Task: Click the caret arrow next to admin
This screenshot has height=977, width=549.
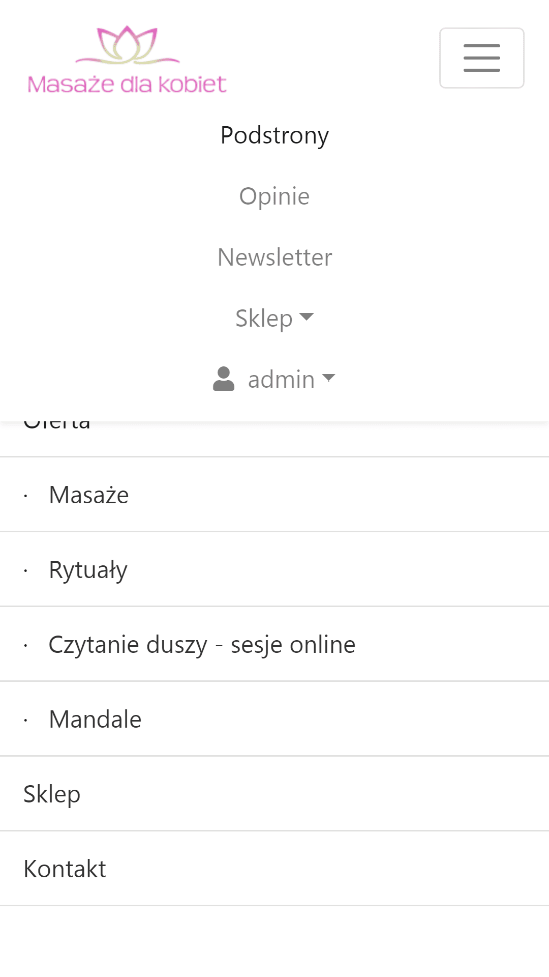Action: [x=329, y=379]
